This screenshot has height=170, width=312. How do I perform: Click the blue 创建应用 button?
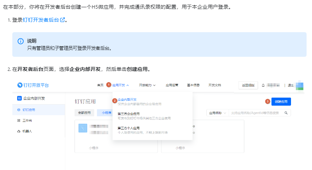(281, 102)
